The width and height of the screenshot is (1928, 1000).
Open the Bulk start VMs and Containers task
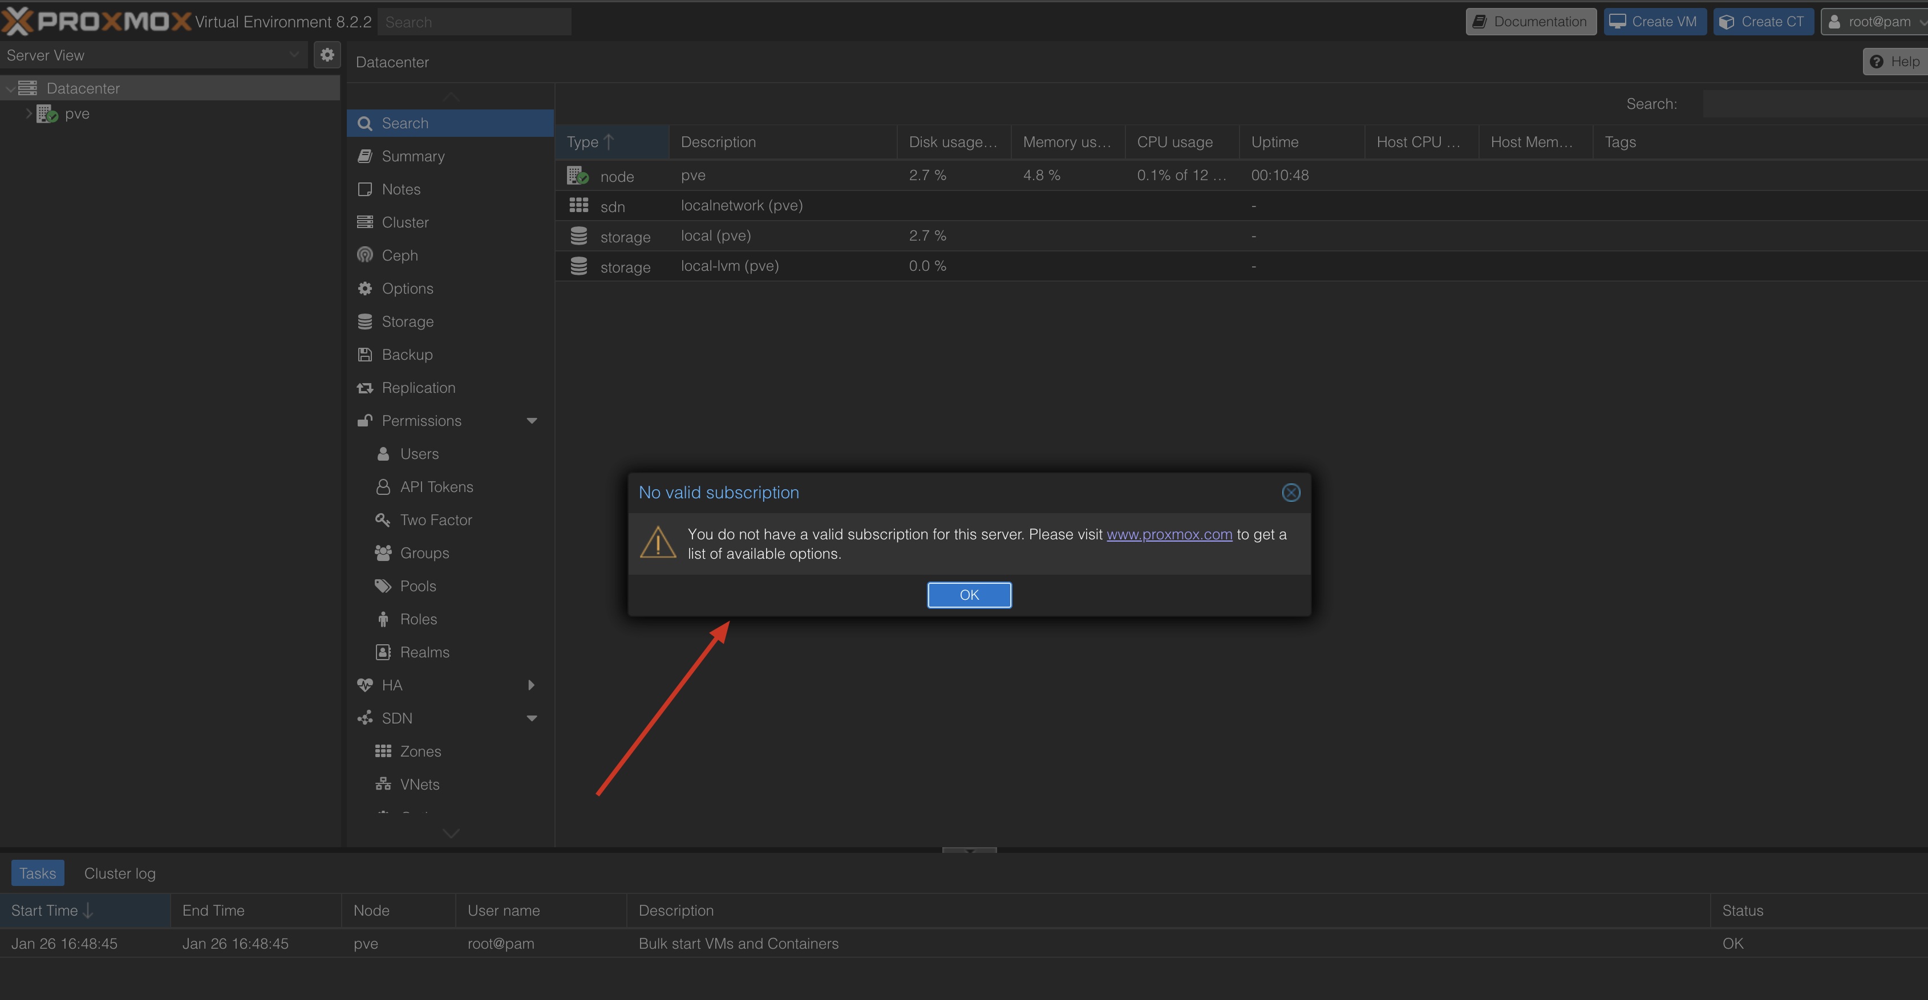[x=964, y=943]
